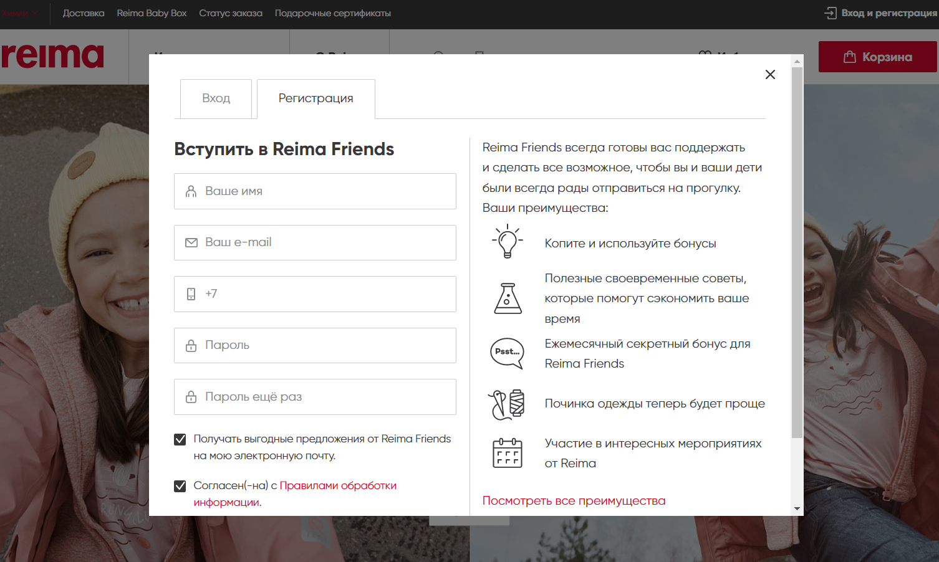The height and width of the screenshot is (562, 939).
Task: Click the flask tips icon
Action: pos(508,298)
